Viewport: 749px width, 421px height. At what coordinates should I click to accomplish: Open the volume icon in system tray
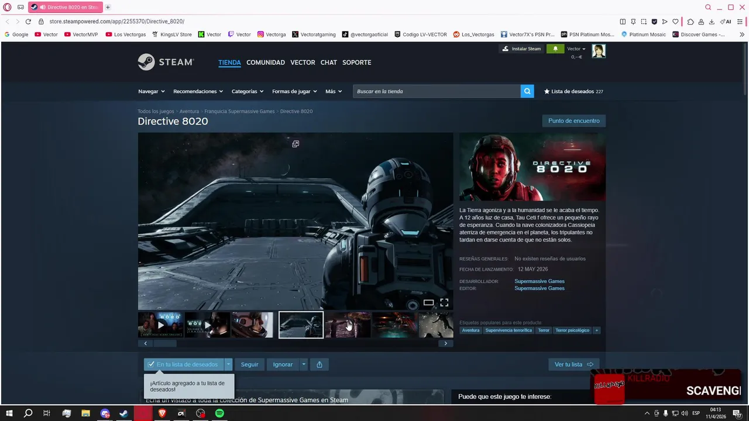click(685, 413)
